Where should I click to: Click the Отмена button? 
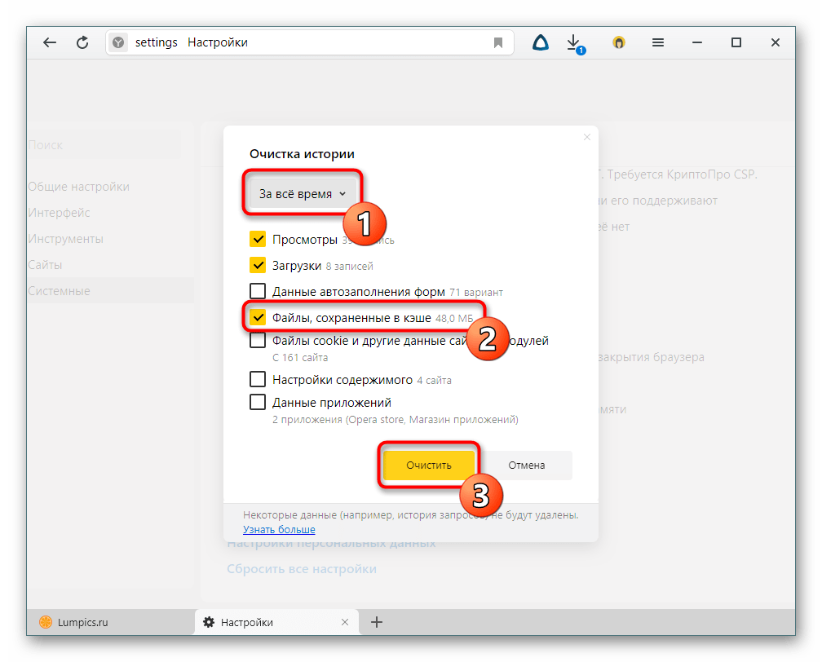(x=526, y=466)
